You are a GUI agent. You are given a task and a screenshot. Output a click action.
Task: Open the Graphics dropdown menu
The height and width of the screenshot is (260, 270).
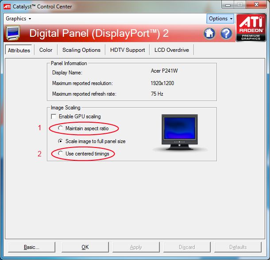pos(19,19)
